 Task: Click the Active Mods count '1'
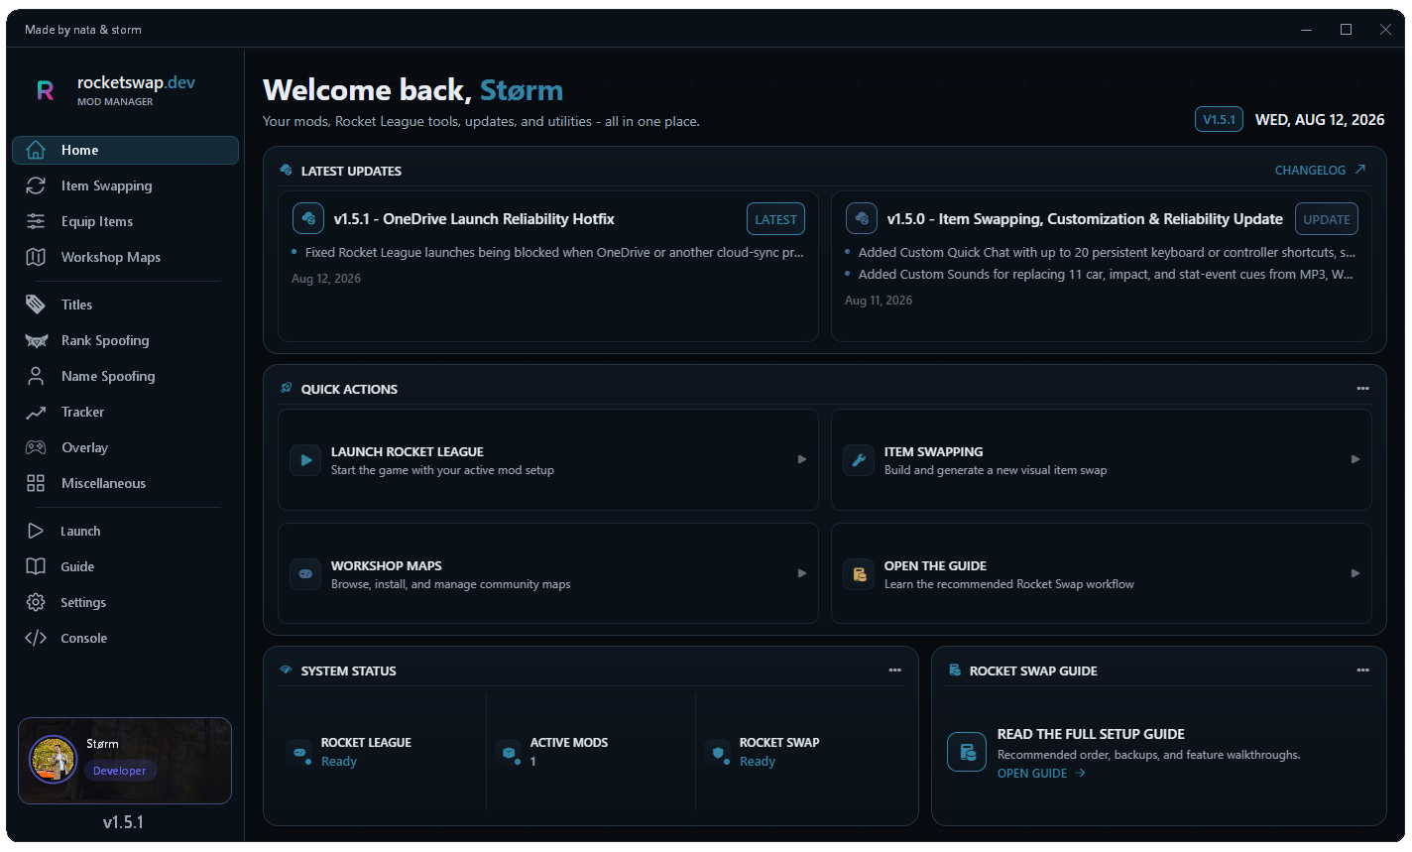tap(533, 762)
